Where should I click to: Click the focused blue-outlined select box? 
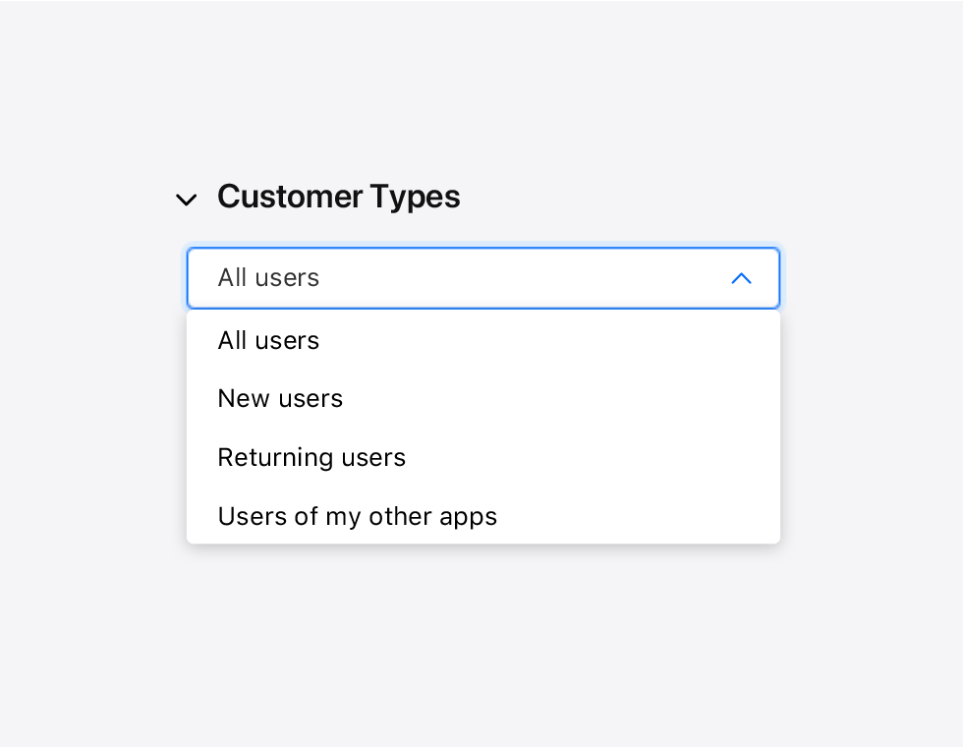coord(481,278)
